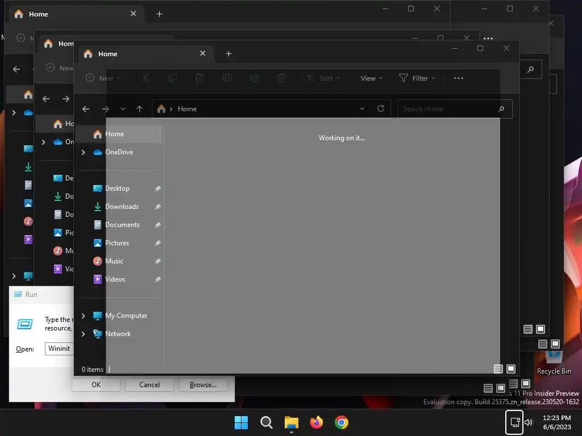Expand the address bar history dropdown
582x436 pixels.
362,108
